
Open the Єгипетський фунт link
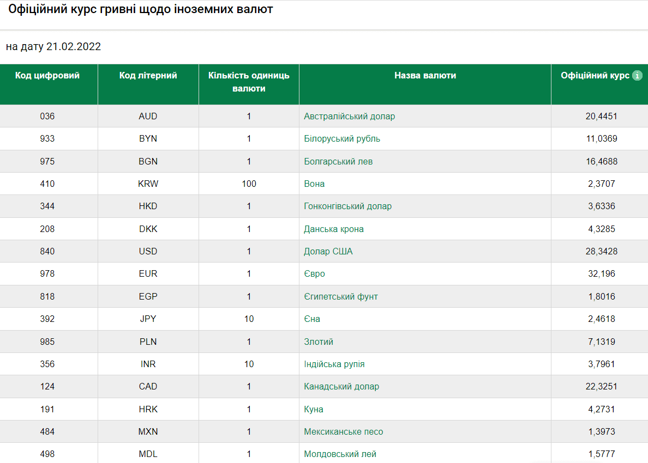point(340,296)
